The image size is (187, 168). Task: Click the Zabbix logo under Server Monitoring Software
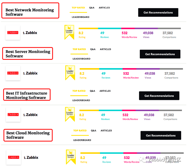click(13, 73)
